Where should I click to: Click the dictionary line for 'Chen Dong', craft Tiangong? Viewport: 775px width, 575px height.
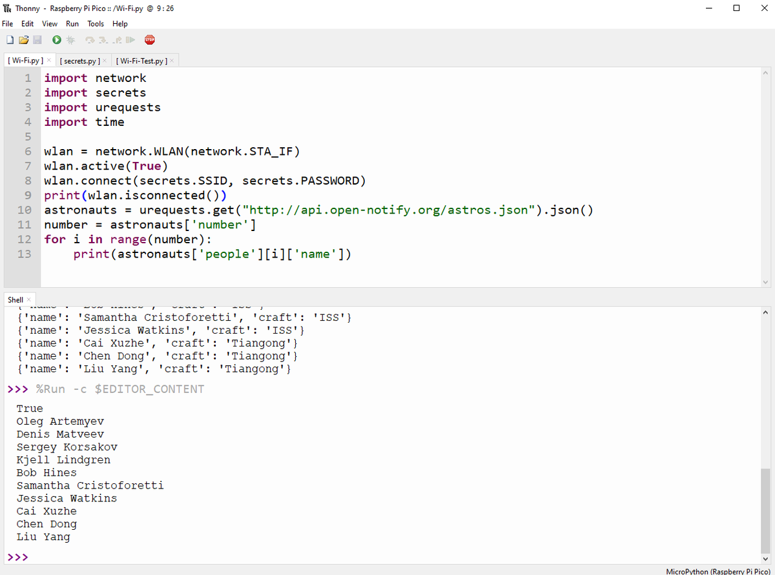(x=158, y=356)
